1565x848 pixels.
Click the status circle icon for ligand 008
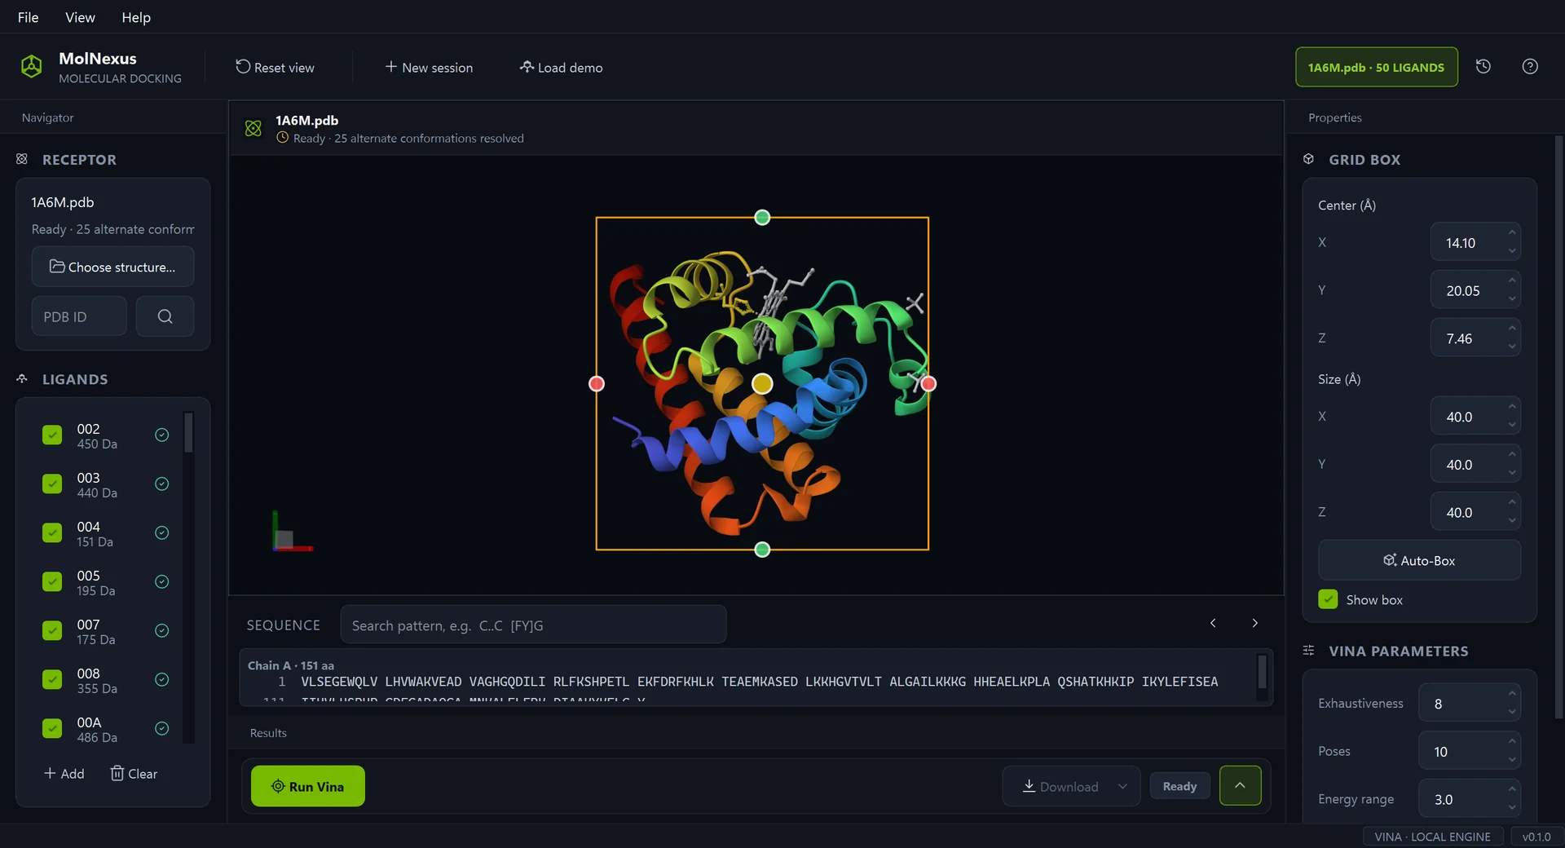click(162, 680)
